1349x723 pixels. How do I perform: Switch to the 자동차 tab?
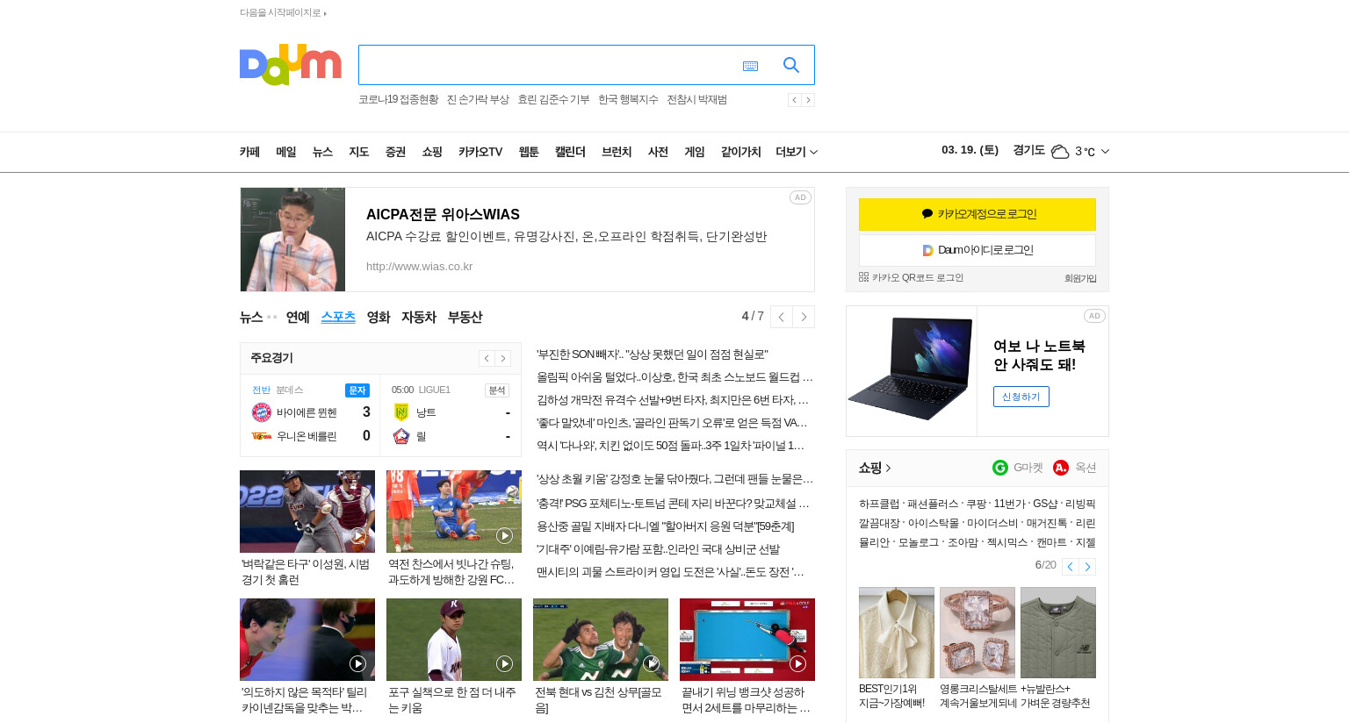click(x=419, y=317)
